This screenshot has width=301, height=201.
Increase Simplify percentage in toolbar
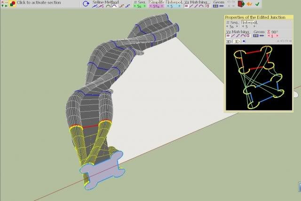(162, 6)
